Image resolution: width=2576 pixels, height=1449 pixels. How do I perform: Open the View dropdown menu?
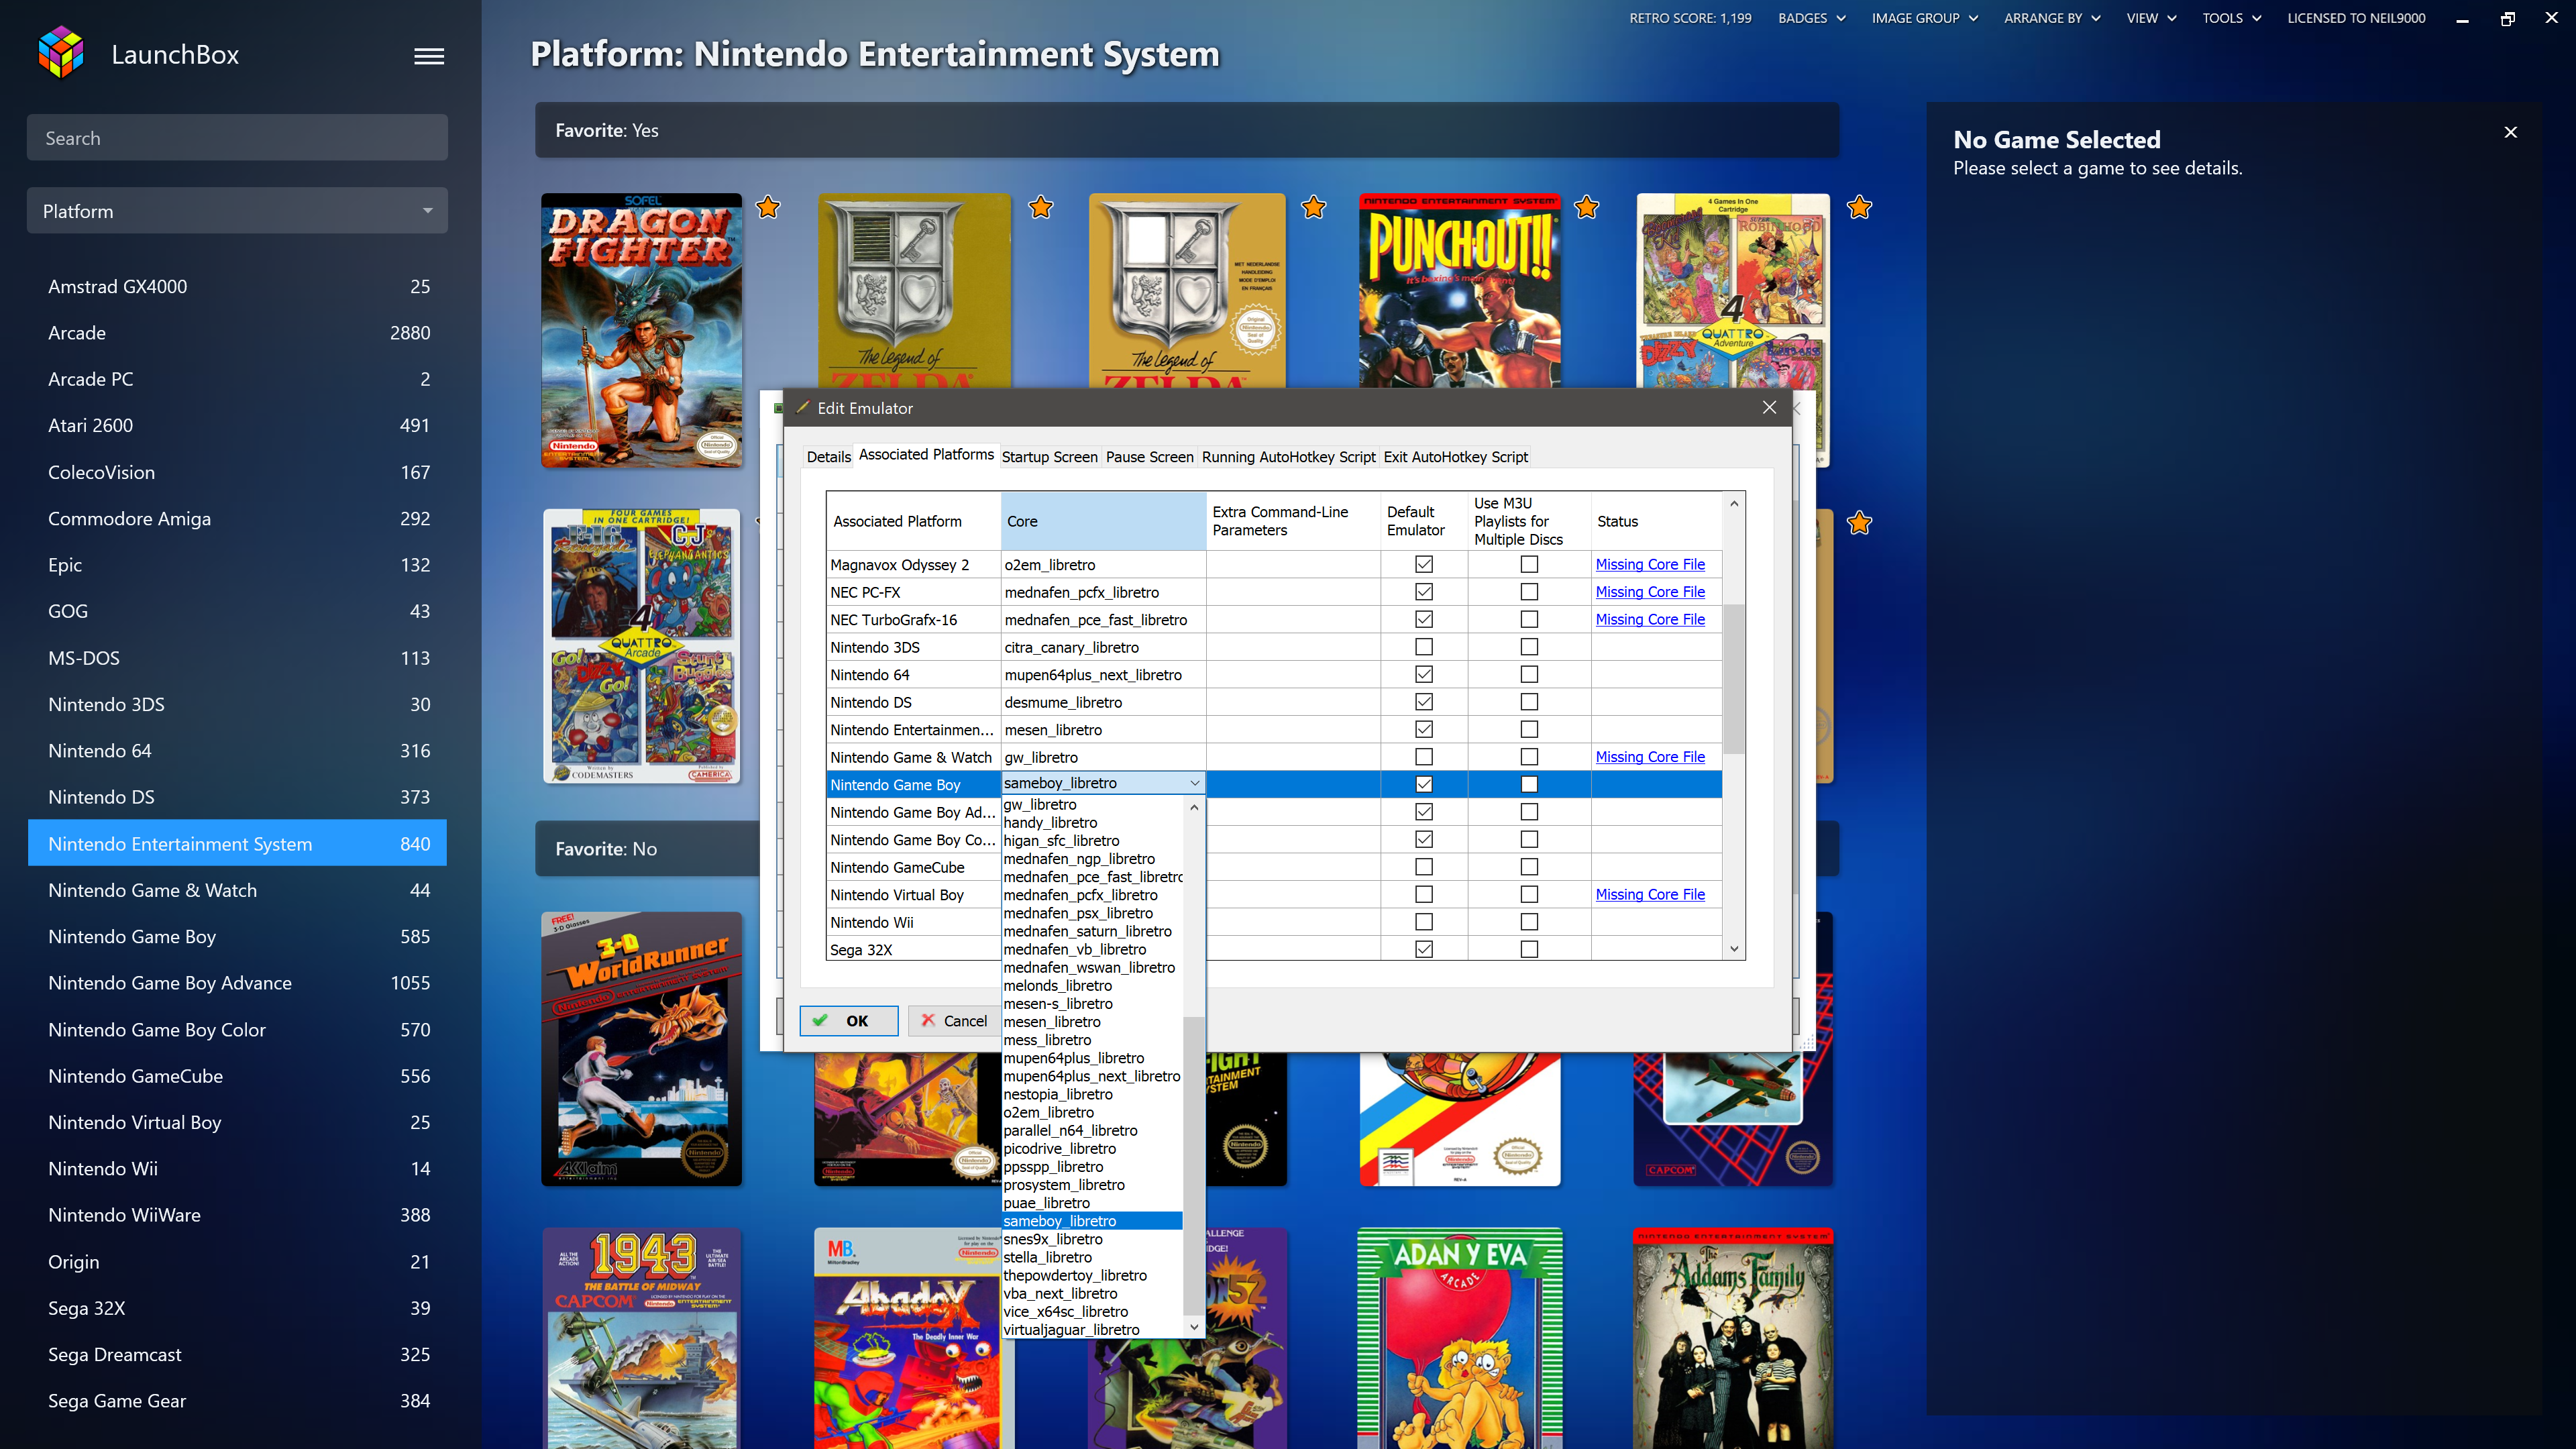[2151, 18]
